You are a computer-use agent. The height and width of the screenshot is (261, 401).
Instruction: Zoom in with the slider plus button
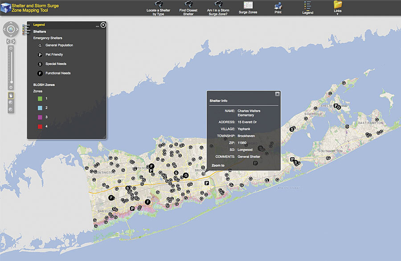pos(11,48)
